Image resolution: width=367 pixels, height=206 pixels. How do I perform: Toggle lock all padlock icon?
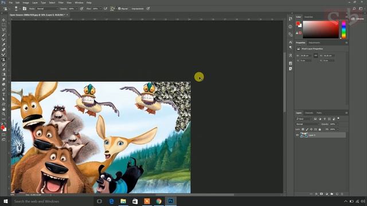(320, 129)
